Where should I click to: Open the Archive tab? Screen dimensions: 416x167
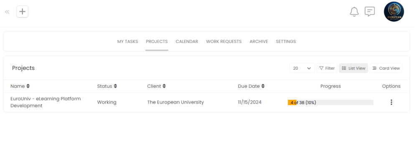(259, 42)
